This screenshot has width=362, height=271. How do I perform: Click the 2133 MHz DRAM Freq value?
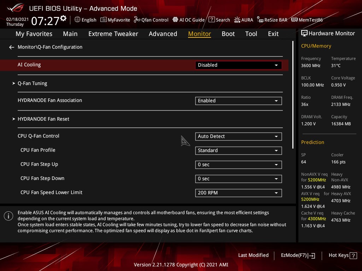coord(340,104)
